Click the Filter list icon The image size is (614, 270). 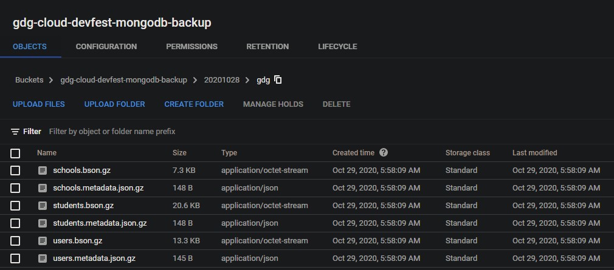(x=15, y=132)
